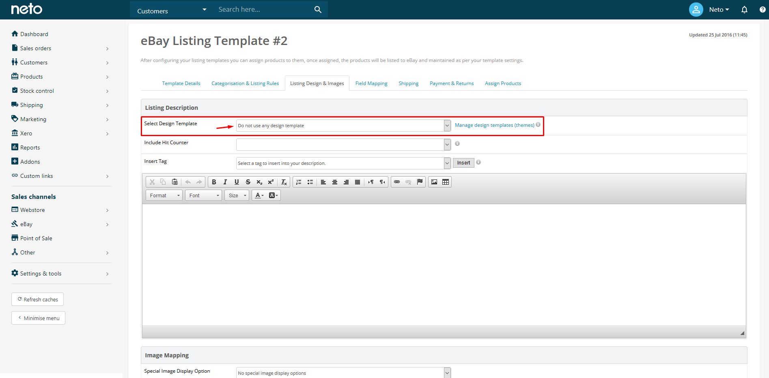This screenshot has height=378, width=769.
Task: Click the search magnifier icon
Action: pyautogui.click(x=318, y=9)
